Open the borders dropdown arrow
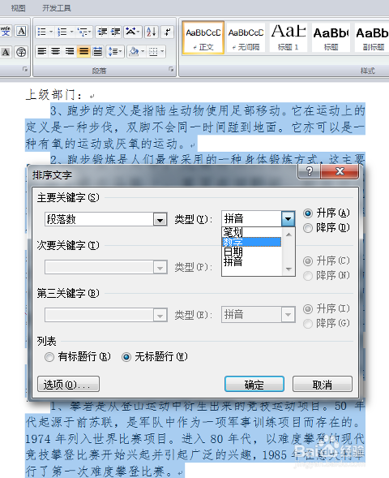Viewport: 389px width, 478px height. pos(162,51)
